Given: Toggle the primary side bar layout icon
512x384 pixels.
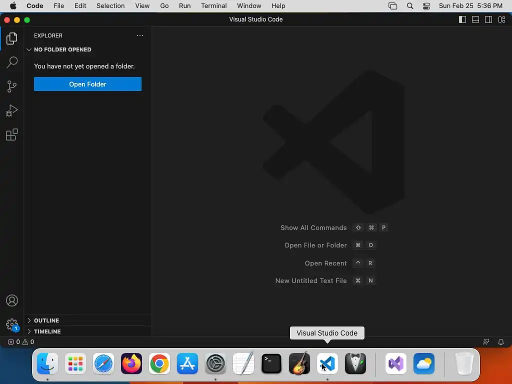Looking at the screenshot, I should tap(462, 19).
